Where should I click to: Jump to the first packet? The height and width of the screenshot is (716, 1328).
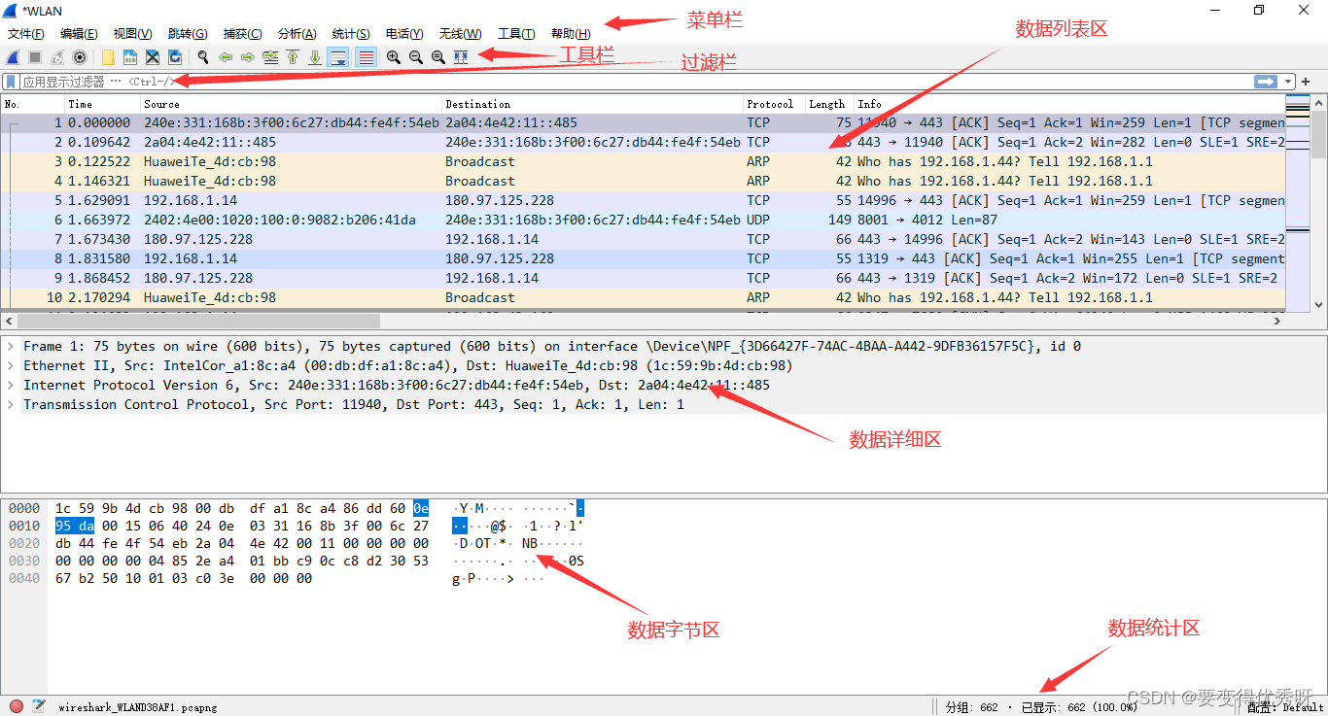[x=293, y=57]
